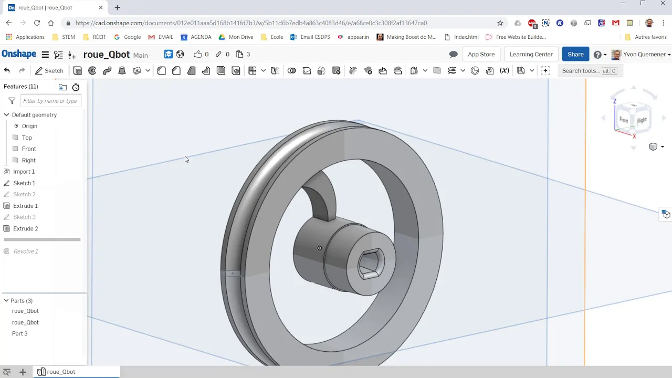Select the Helix tool

click(x=451, y=70)
